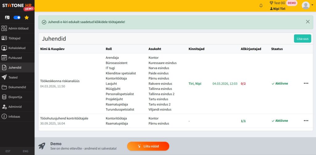This screenshot has height=155, width=316.
Task: Click the Teated paper plane icon
Action: tap(4, 77)
